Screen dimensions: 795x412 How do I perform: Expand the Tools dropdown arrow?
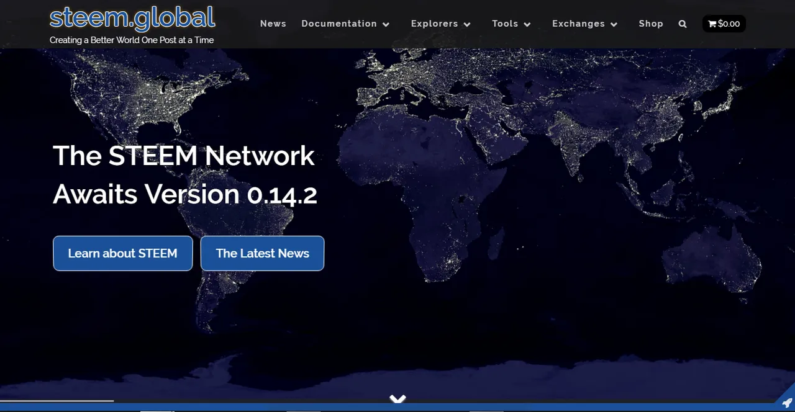pyautogui.click(x=527, y=25)
